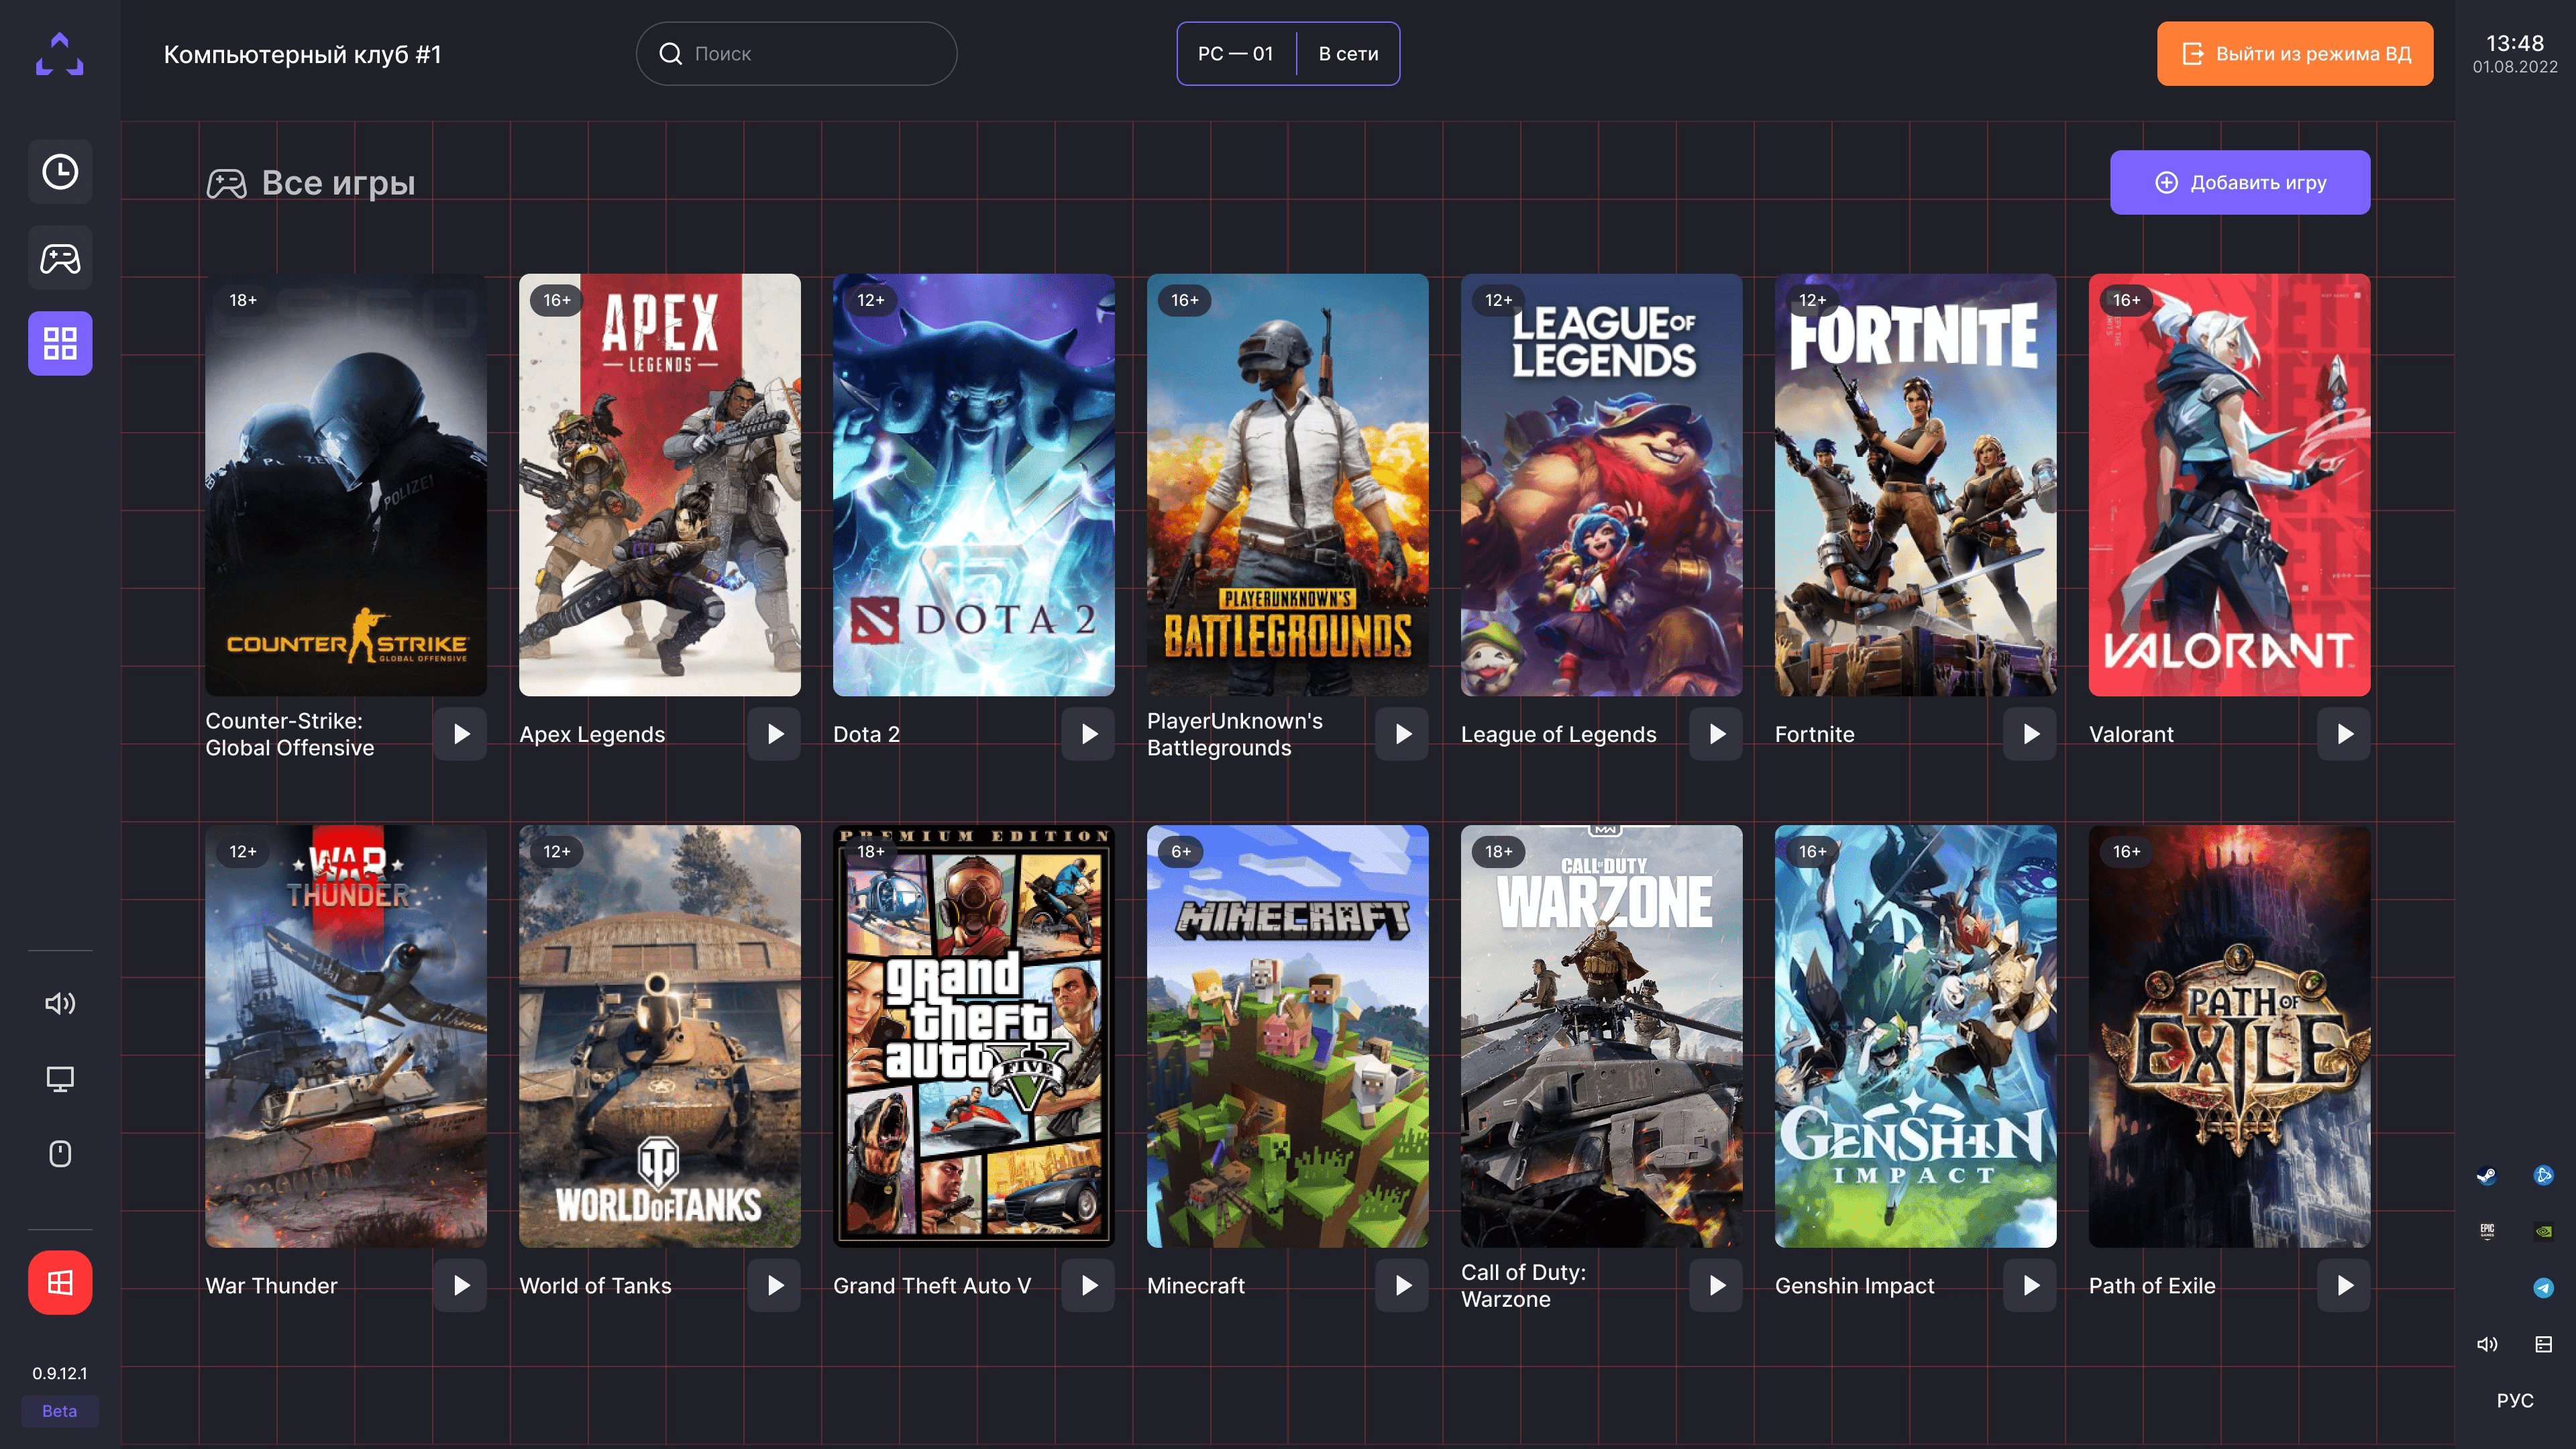The image size is (2576, 1449).
Task: Play League of Legends
Action: (x=1717, y=734)
